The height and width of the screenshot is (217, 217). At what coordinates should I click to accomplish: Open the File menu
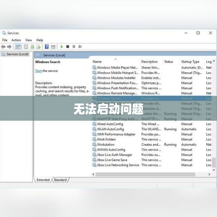point(5,40)
